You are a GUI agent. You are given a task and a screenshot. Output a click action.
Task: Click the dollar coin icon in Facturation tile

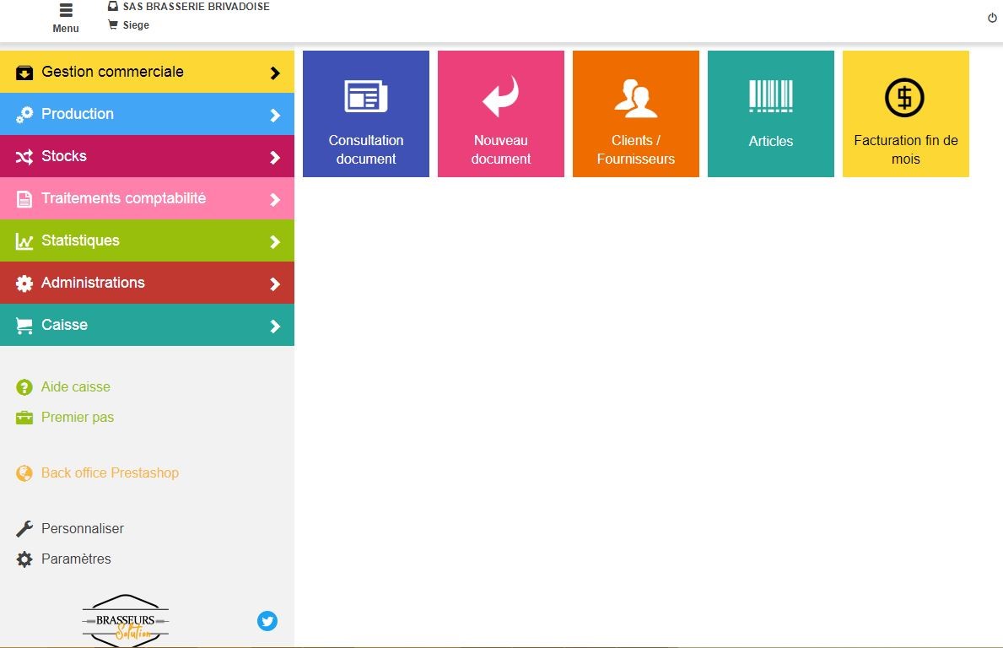tap(904, 97)
